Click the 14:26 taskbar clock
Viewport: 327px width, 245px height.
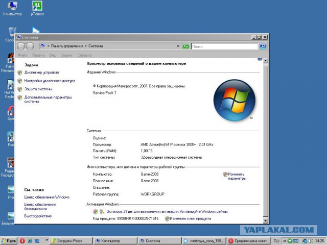[x=319, y=241]
